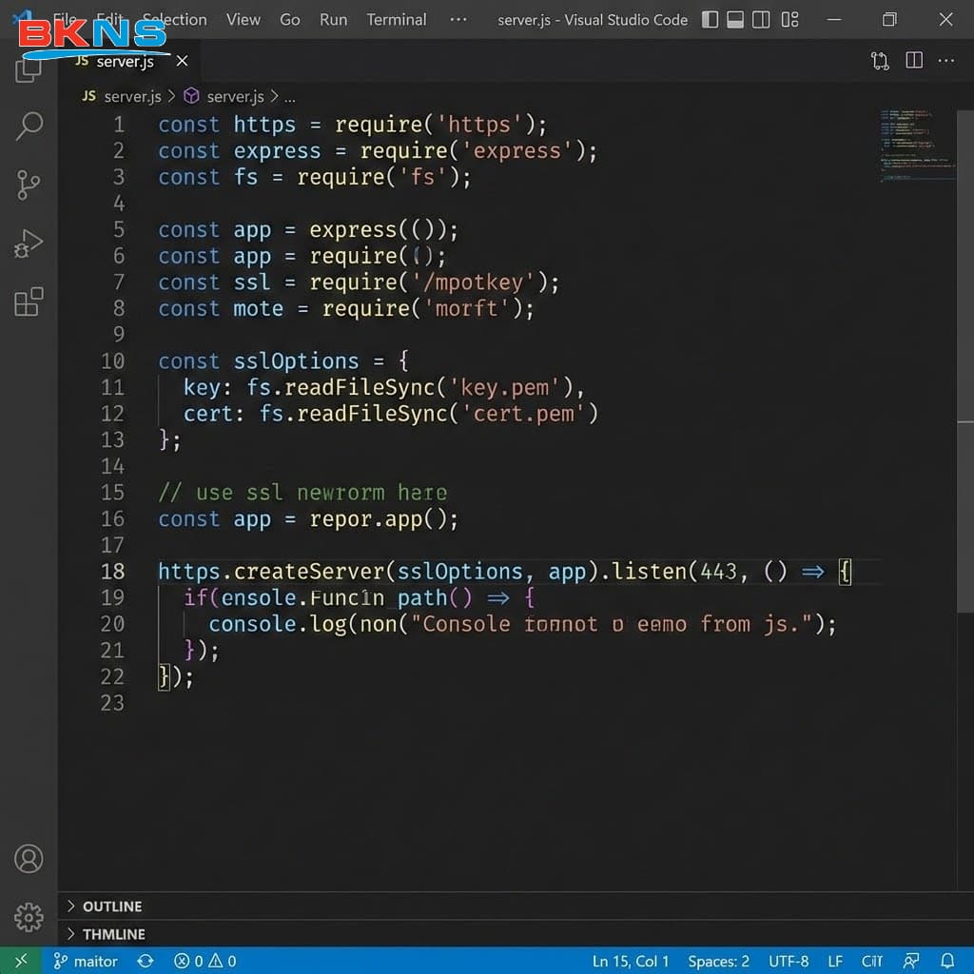Image resolution: width=974 pixels, height=974 pixels.
Task: Open notifications bell in status bar
Action: click(x=947, y=961)
